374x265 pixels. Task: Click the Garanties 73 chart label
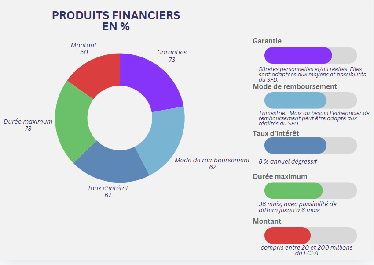coord(172,56)
